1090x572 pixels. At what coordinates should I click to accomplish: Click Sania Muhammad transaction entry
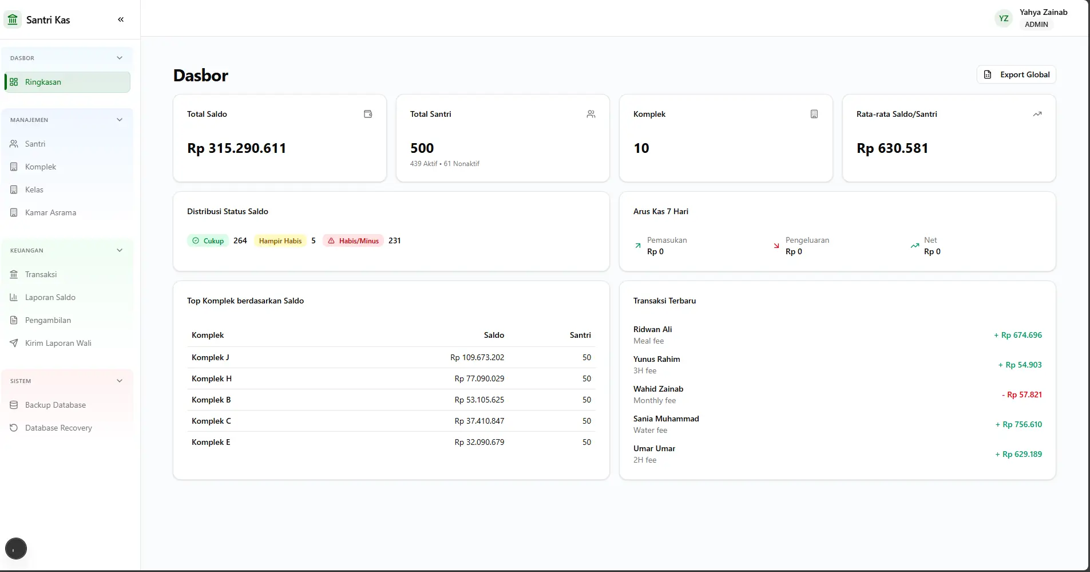[838, 424]
